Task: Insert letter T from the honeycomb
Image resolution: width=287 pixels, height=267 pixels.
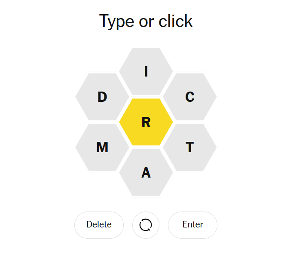Action: [x=190, y=147]
